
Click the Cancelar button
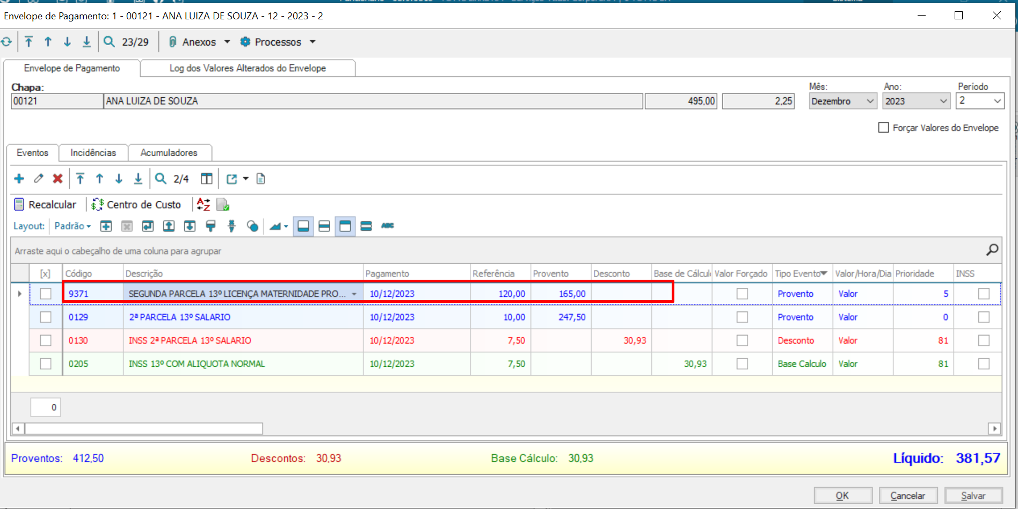pos(908,496)
